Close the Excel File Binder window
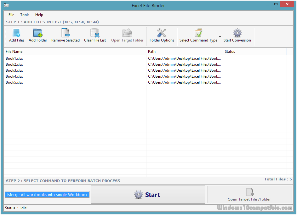 pyautogui.click(x=287, y=4)
